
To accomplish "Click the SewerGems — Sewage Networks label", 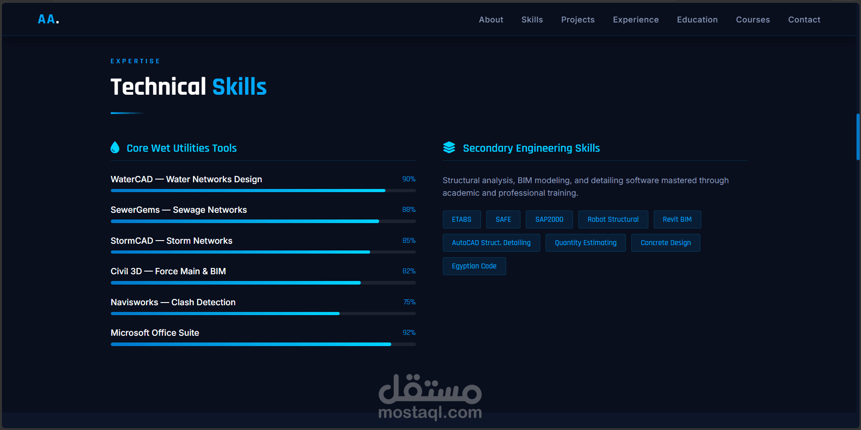I will (179, 210).
